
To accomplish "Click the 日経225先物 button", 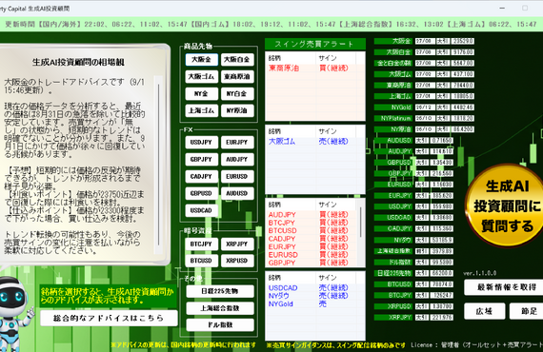I will pyautogui.click(x=220, y=291).
